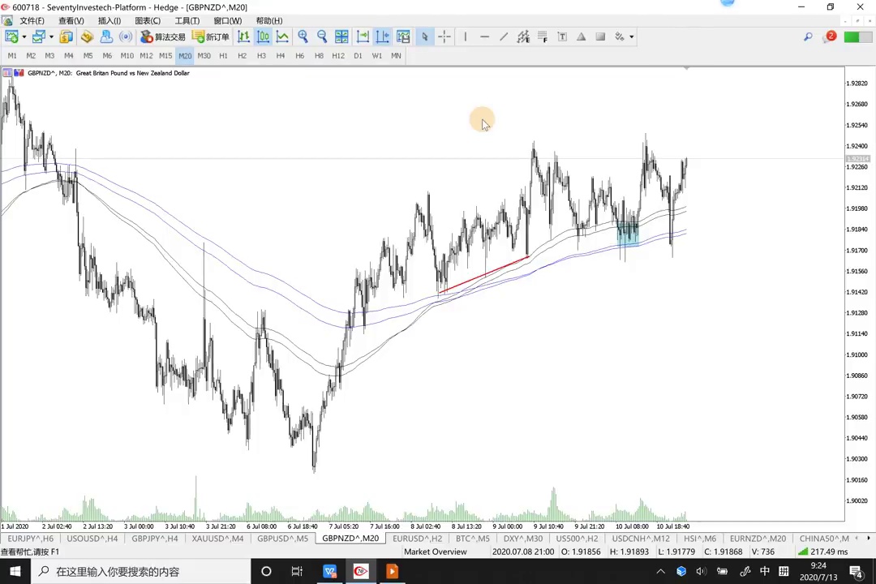Click the zoom in magnifier icon
The image size is (876, 584).
tap(303, 36)
